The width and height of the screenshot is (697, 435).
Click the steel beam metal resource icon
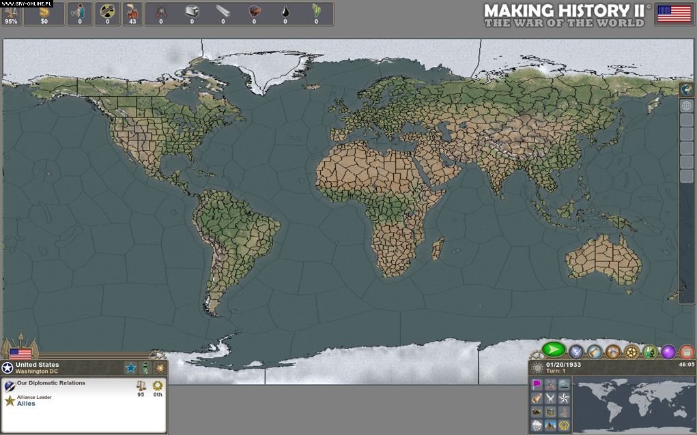(x=223, y=11)
